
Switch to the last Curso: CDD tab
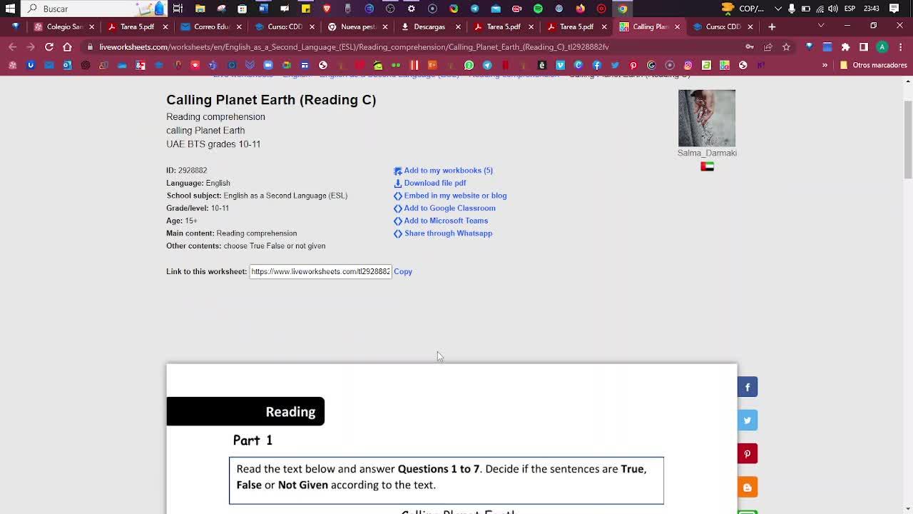[x=722, y=26]
